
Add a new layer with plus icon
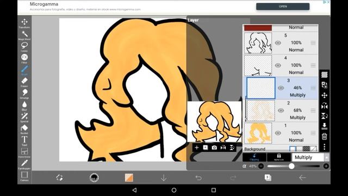click(x=197, y=148)
